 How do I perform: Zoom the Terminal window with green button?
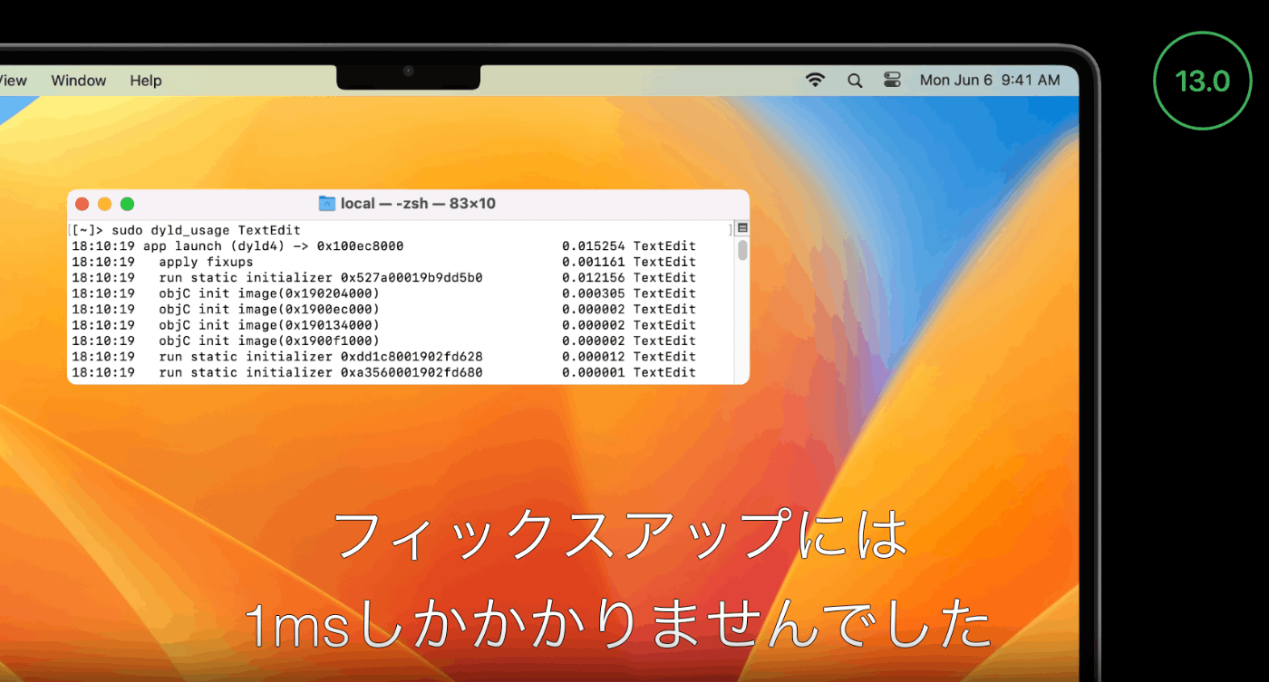point(127,204)
